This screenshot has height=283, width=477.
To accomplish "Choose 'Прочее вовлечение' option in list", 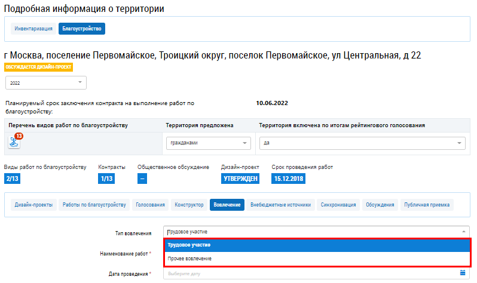I will click(317, 259).
